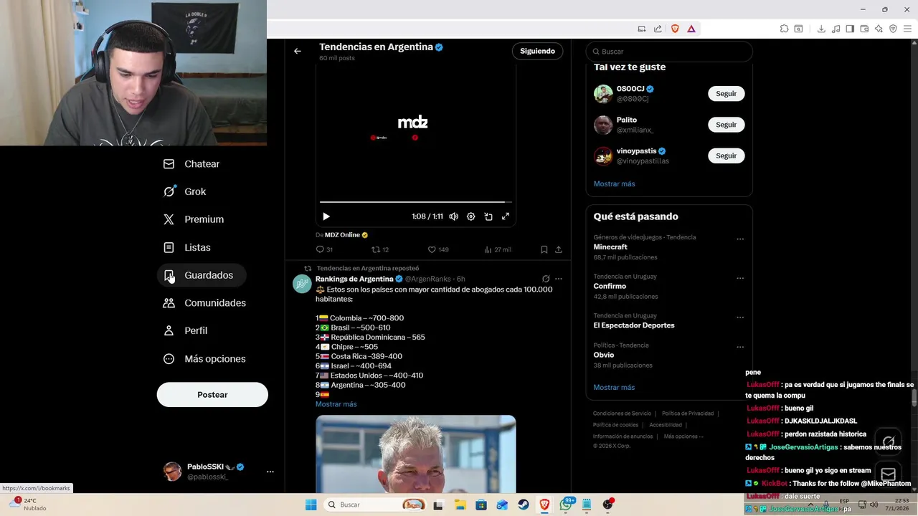Viewport: 918px width, 516px height.
Task: Open Listas in the sidebar
Action: point(187,247)
